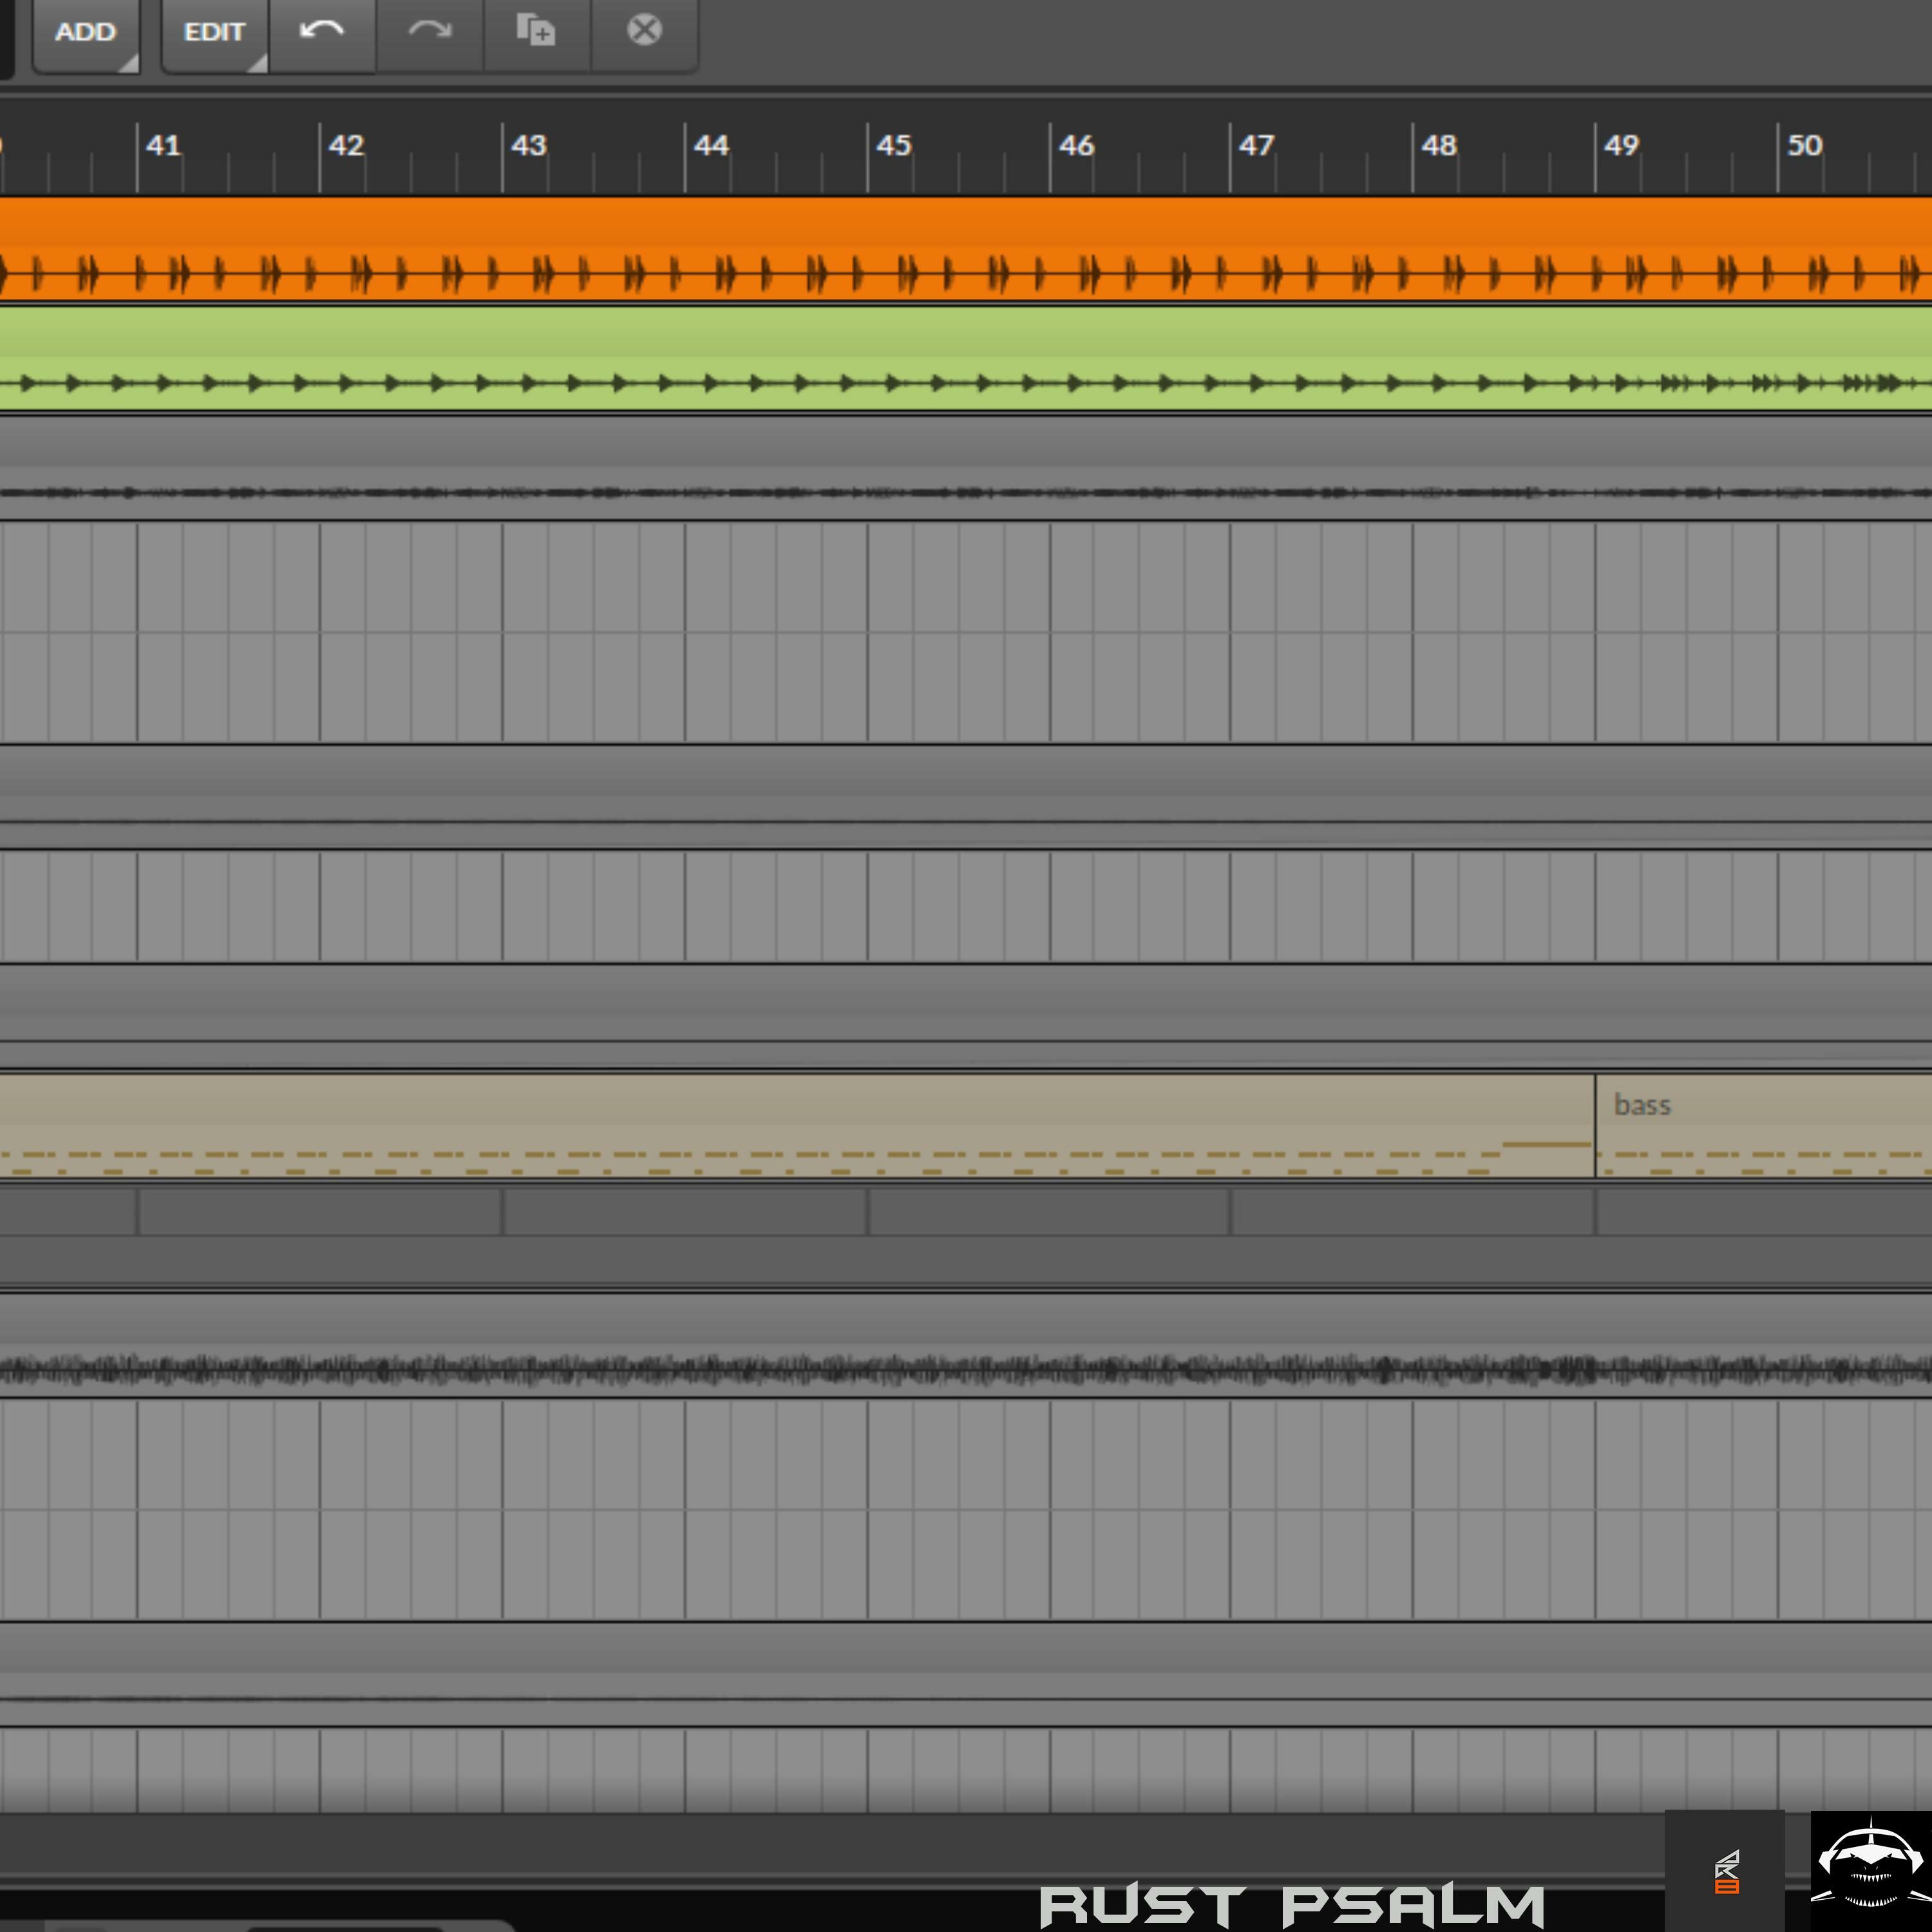Viewport: 1932px width, 1932px height.
Task: Open the ADD dropdown menu
Action: coord(85,33)
